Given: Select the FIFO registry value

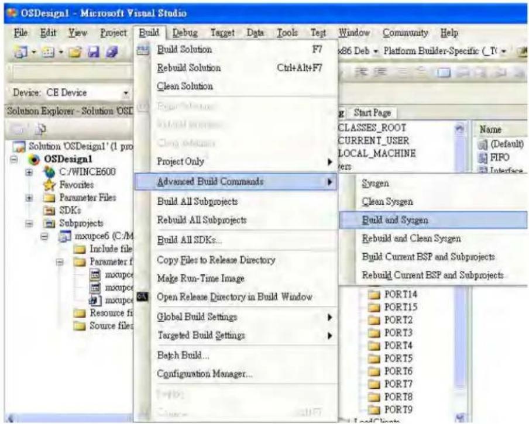Looking at the screenshot, I should [x=500, y=157].
